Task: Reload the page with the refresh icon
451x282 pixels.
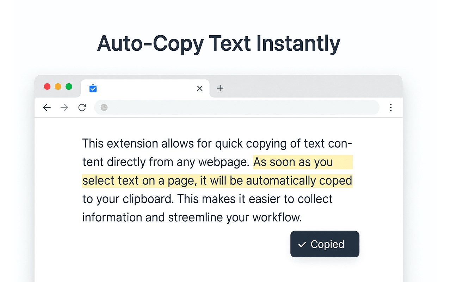Action: coord(82,108)
